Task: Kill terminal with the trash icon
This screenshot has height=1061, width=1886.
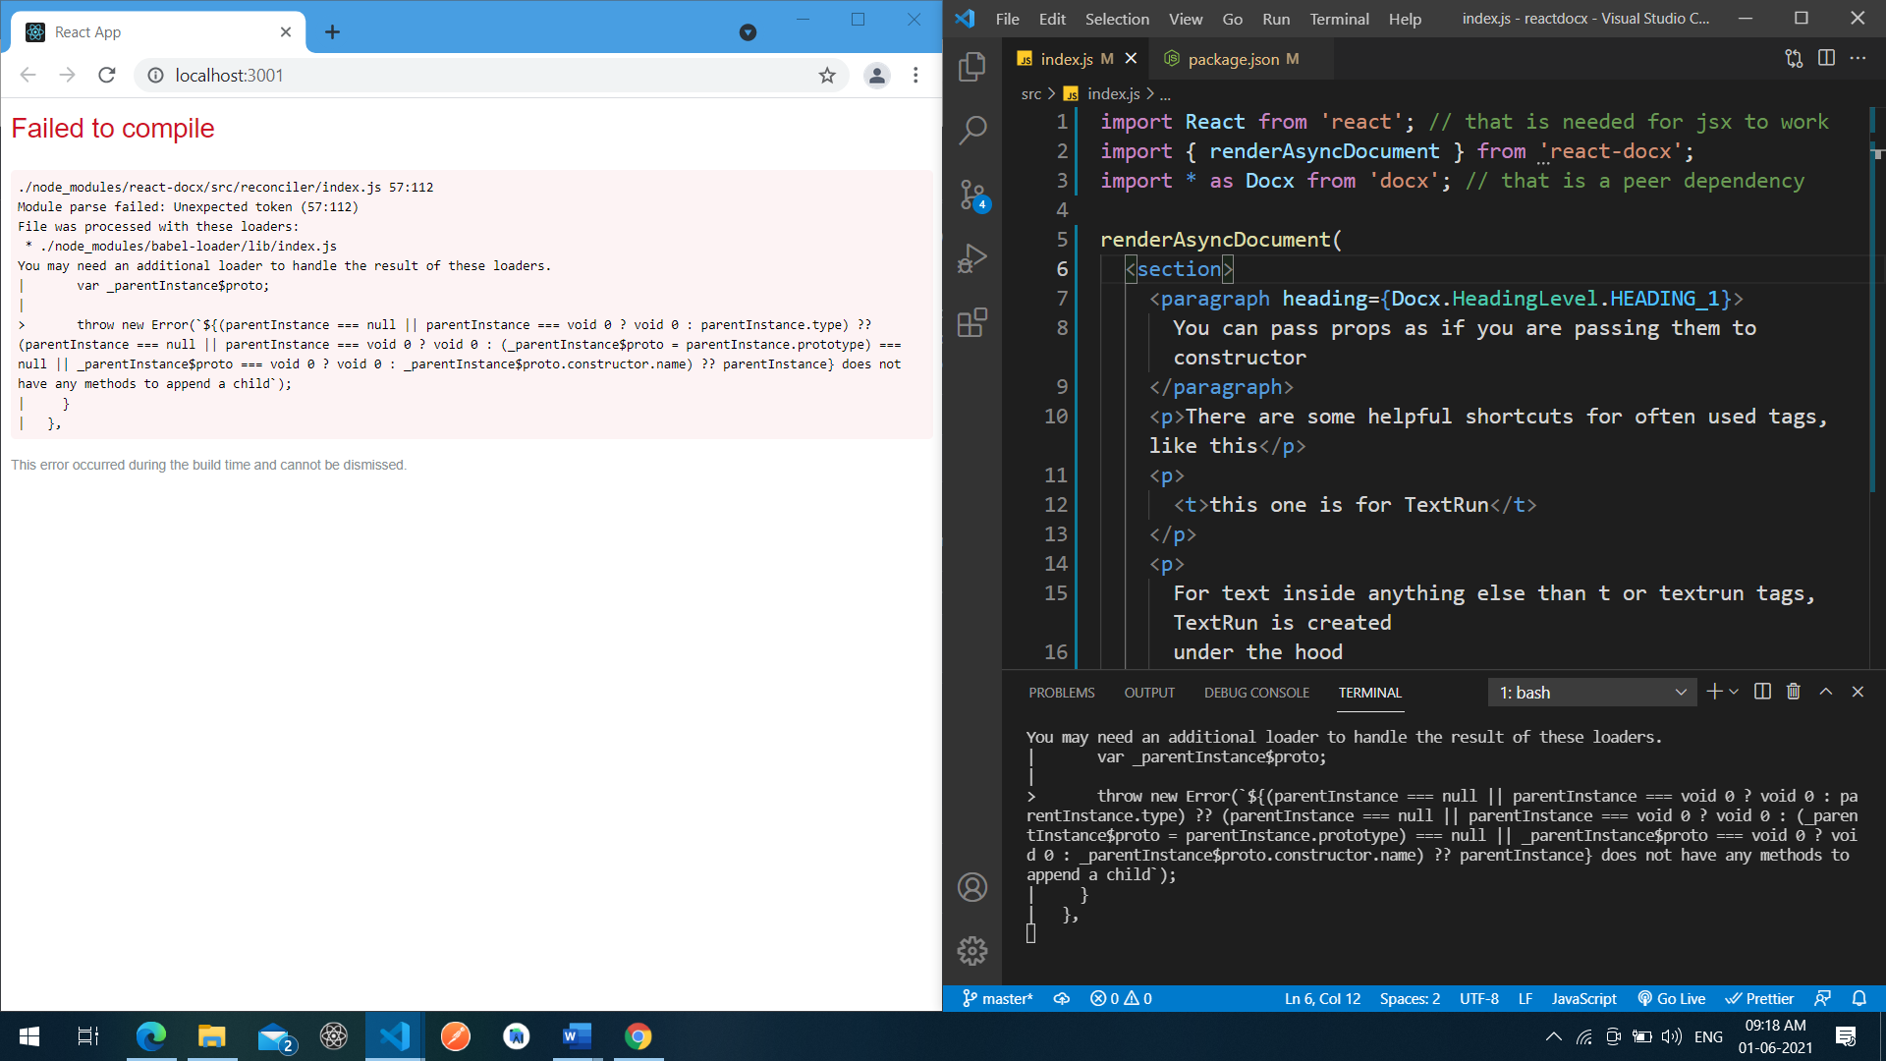Action: click(1794, 692)
